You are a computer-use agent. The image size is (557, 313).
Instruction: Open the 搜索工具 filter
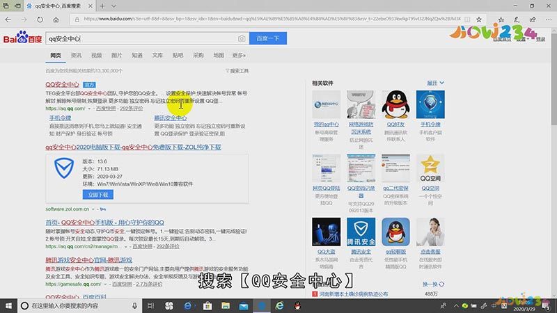[x=237, y=71]
